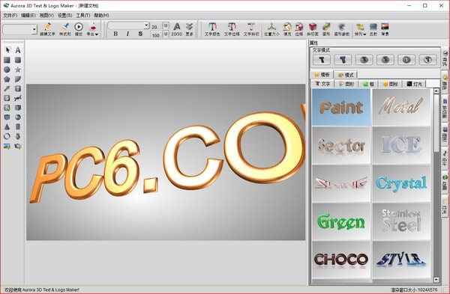Select the fourth round text mode button
This screenshot has height=294, width=450.
click(385, 60)
